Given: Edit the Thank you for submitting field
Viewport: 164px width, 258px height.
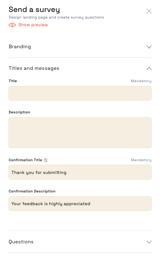Looking at the screenshot, I should coord(80,172).
